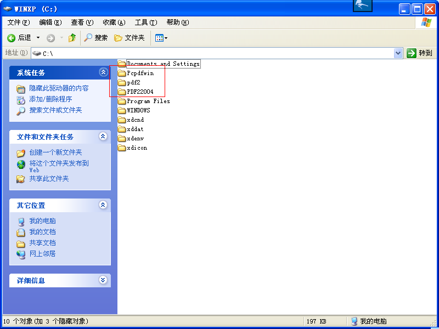Click the status bar object count text
439x329 pixels.
point(46,321)
